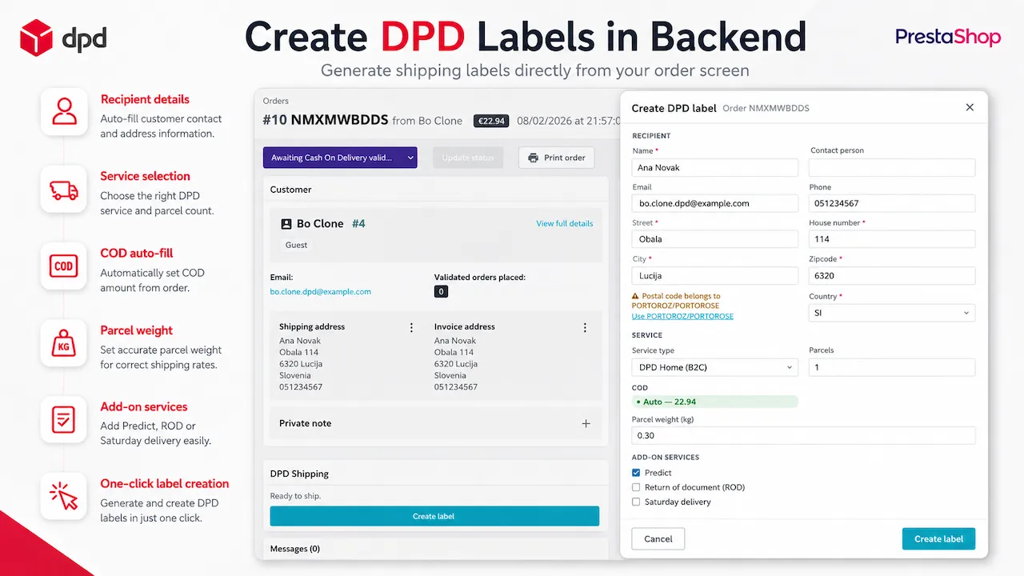1024x576 pixels.
Task: Open Invoice address options menu
Action: 585,327
